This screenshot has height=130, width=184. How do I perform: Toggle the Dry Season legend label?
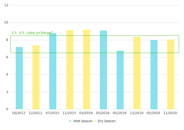click(106, 121)
